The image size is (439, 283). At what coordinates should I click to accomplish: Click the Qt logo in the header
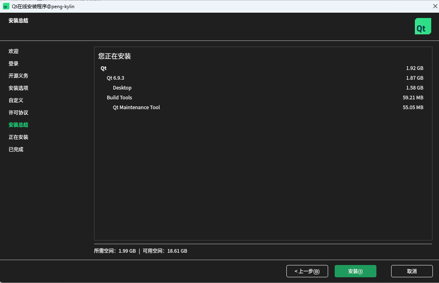(423, 26)
